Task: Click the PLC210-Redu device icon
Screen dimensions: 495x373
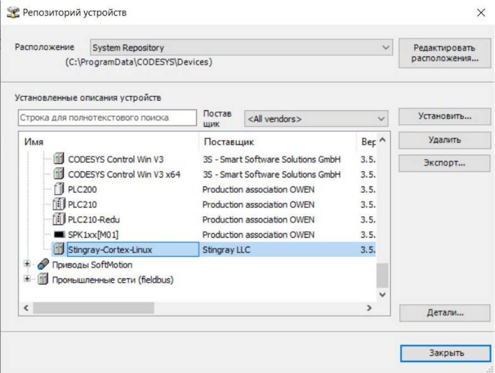Action: pyautogui.click(x=59, y=219)
